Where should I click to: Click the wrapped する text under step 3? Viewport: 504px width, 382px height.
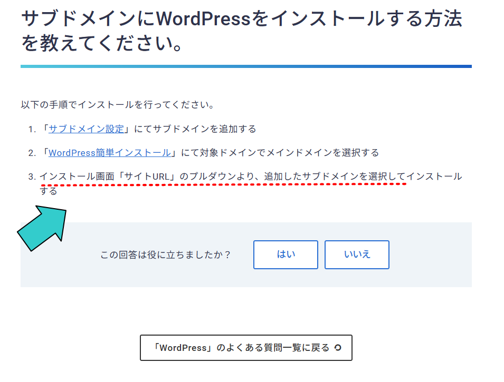coord(49,191)
